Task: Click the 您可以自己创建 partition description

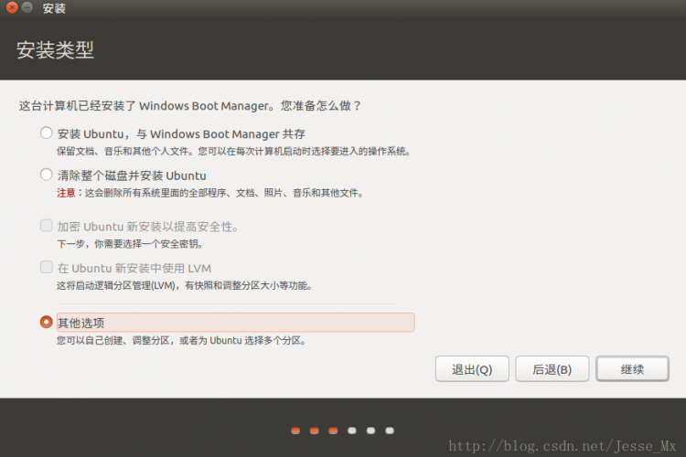Action: (x=181, y=340)
